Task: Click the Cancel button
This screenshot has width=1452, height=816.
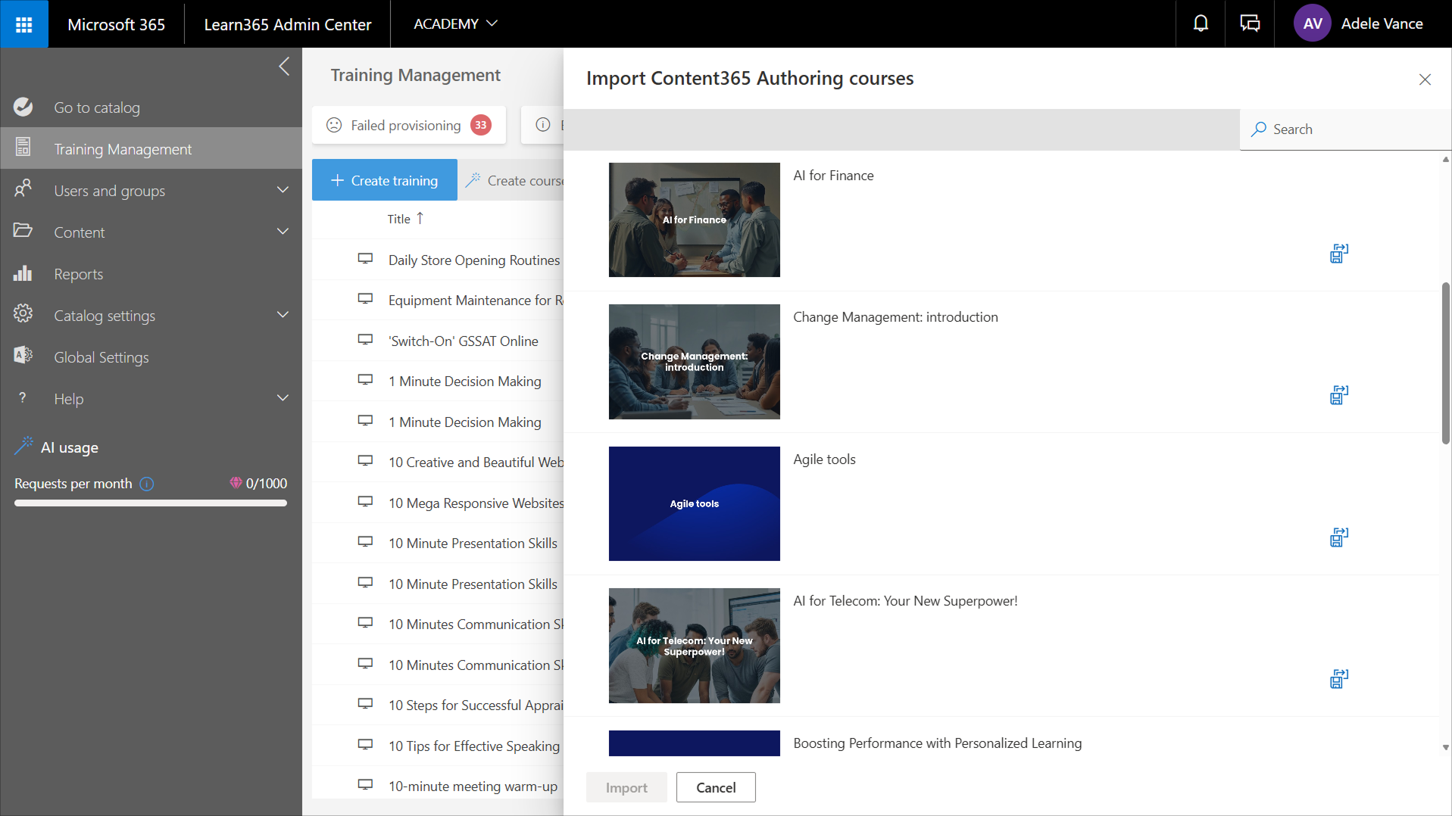Action: 715,787
